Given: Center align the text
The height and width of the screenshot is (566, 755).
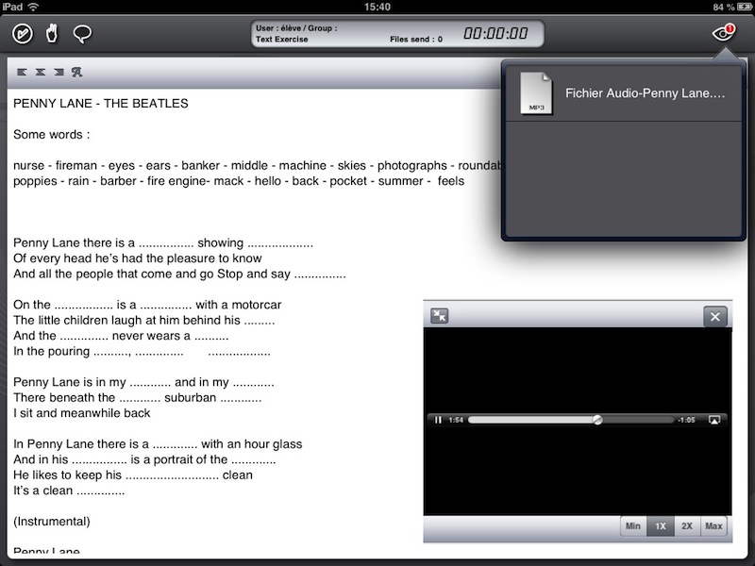Looking at the screenshot, I should pos(40,72).
